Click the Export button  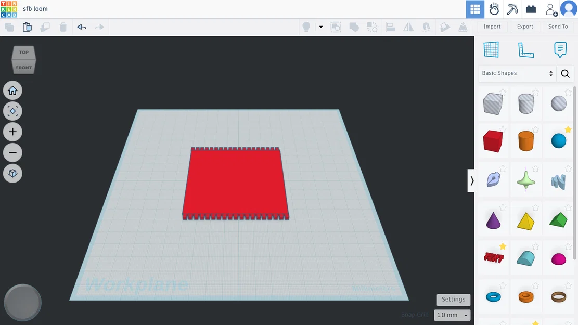pos(525,27)
